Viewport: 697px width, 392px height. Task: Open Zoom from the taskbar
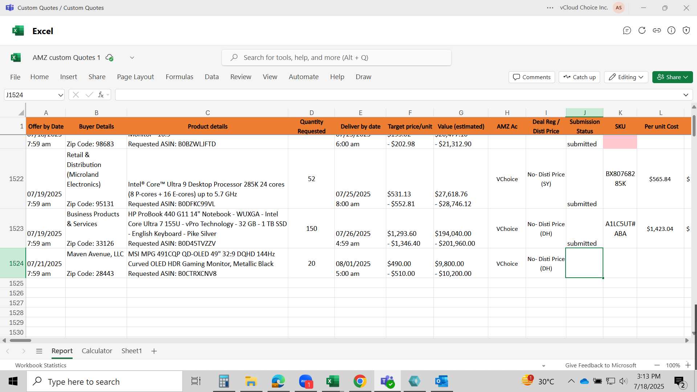306,381
